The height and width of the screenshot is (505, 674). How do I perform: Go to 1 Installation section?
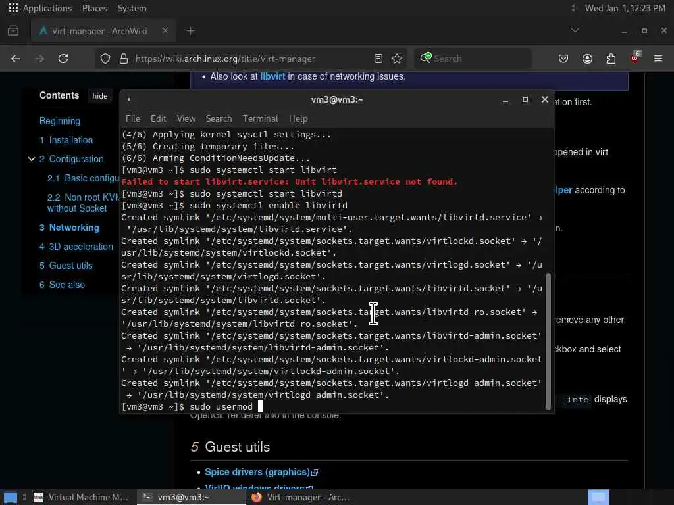tap(66, 140)
